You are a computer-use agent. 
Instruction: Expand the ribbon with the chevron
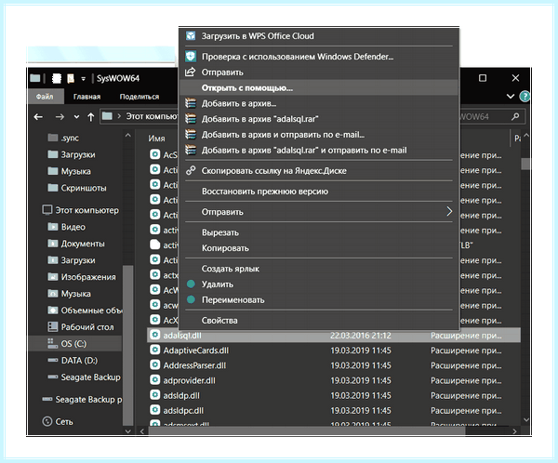coord(511,97)
